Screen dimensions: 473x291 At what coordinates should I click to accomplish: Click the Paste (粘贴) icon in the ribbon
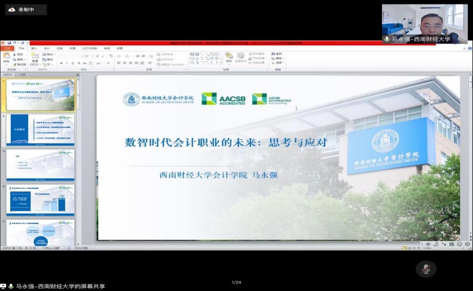tap(6, 56)
